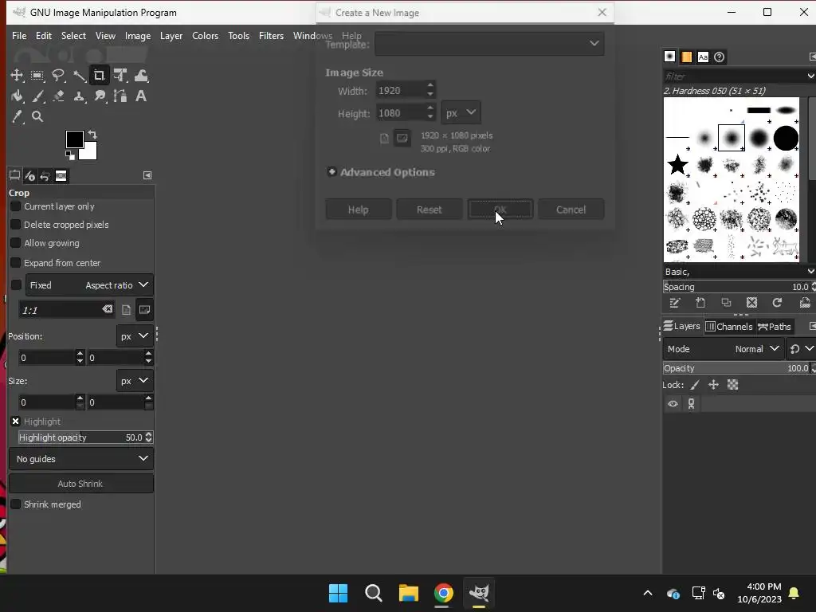816x612 pixels.
Task: Select the Rectangle Select tool
Action: click(x=37, y=76)
